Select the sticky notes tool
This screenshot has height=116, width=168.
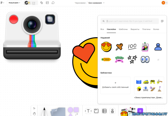point(58,112)
